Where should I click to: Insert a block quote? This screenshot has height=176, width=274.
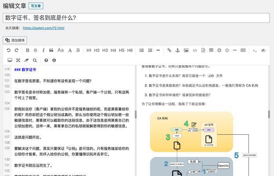coord(51,50)
